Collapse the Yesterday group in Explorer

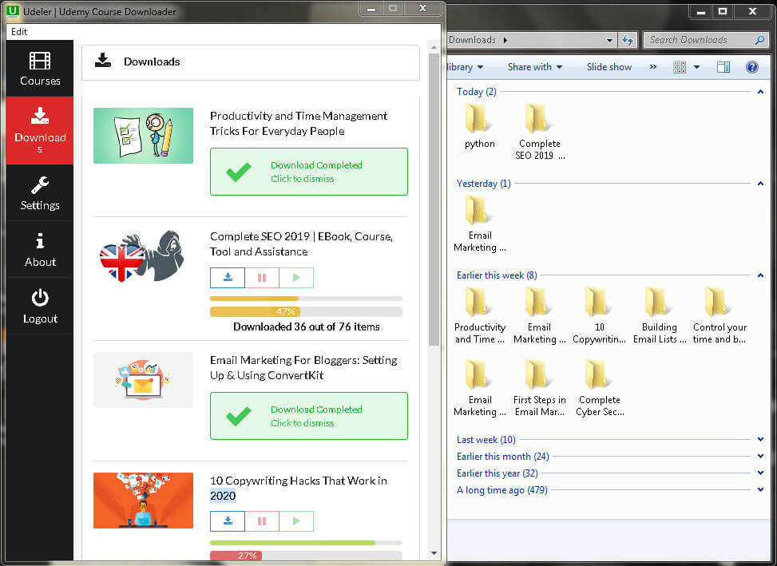coord(760,184)
